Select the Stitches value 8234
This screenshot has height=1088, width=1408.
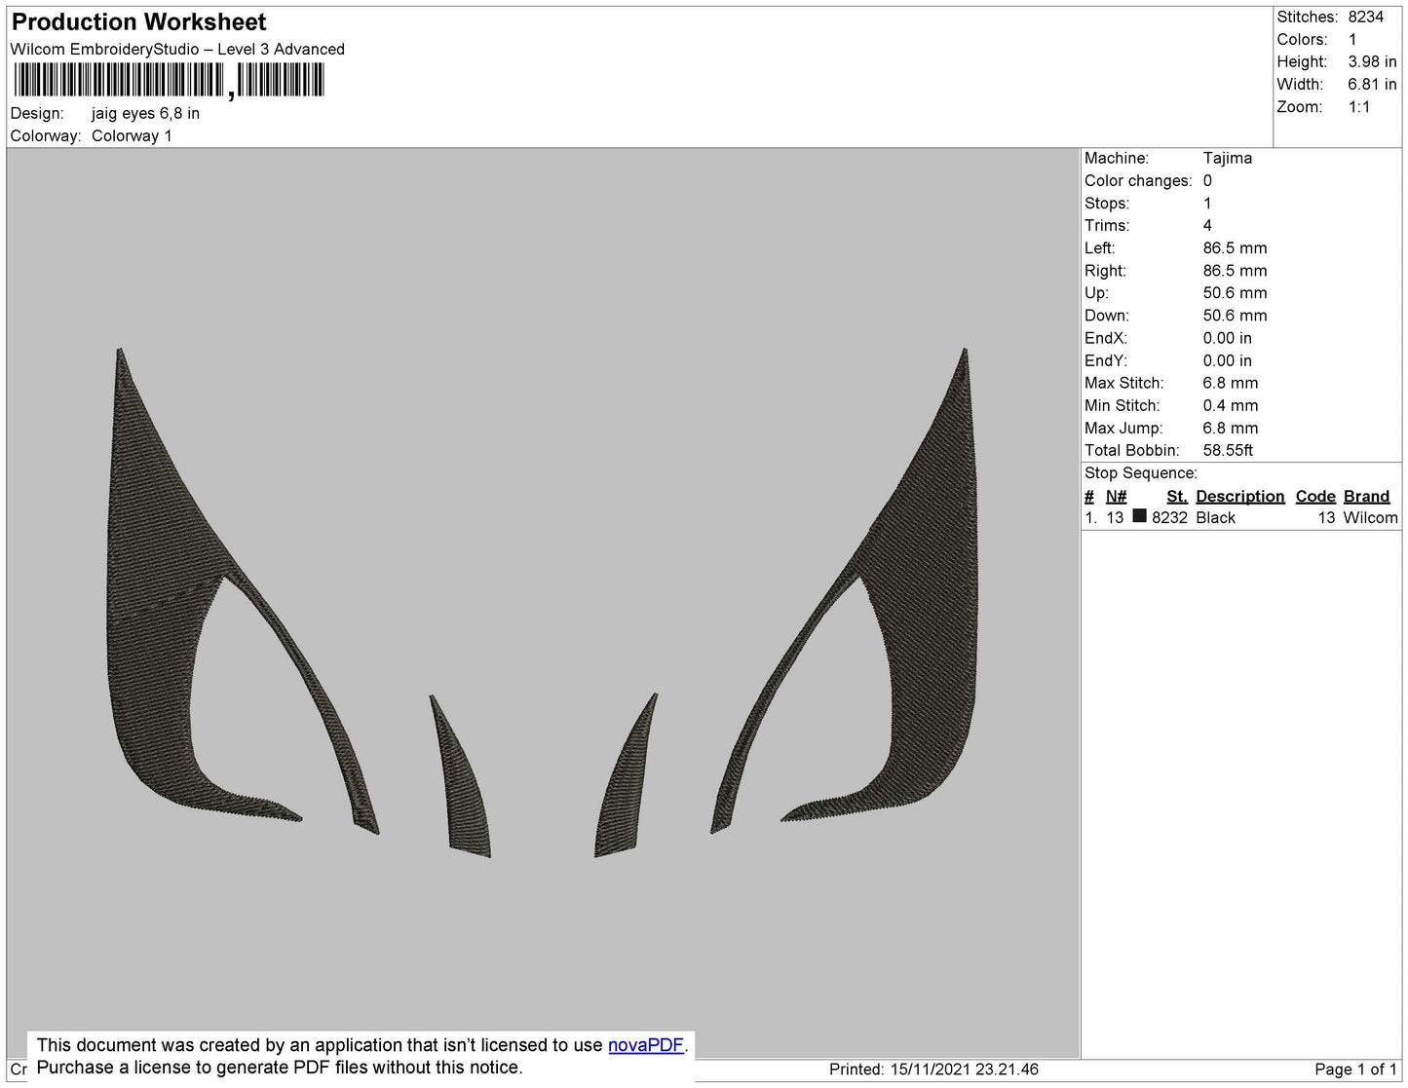(x=1365, y=17)
